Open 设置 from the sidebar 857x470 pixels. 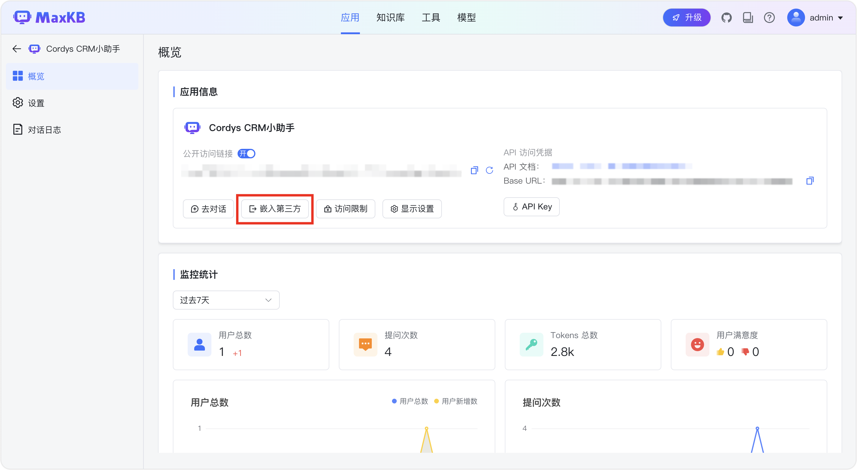point(36,103)
